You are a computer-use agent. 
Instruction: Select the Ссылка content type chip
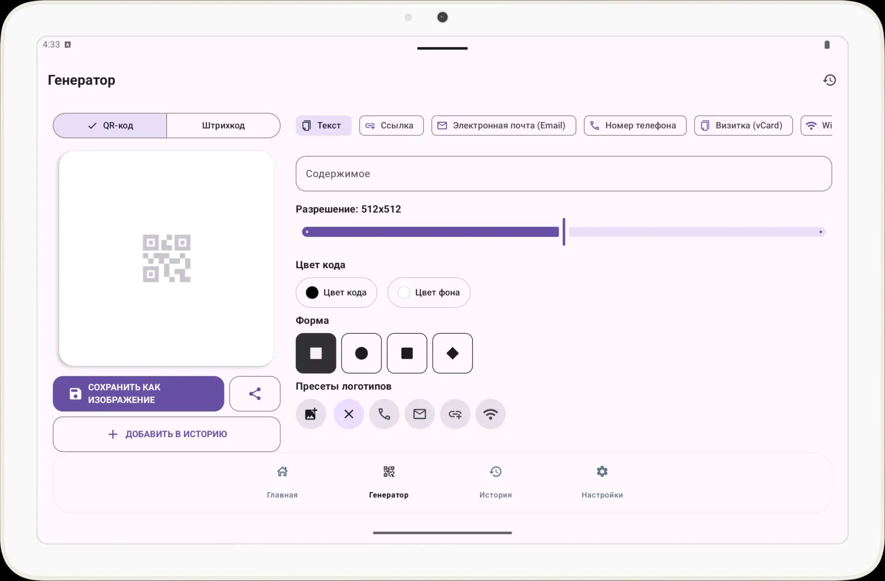[391, 125]
